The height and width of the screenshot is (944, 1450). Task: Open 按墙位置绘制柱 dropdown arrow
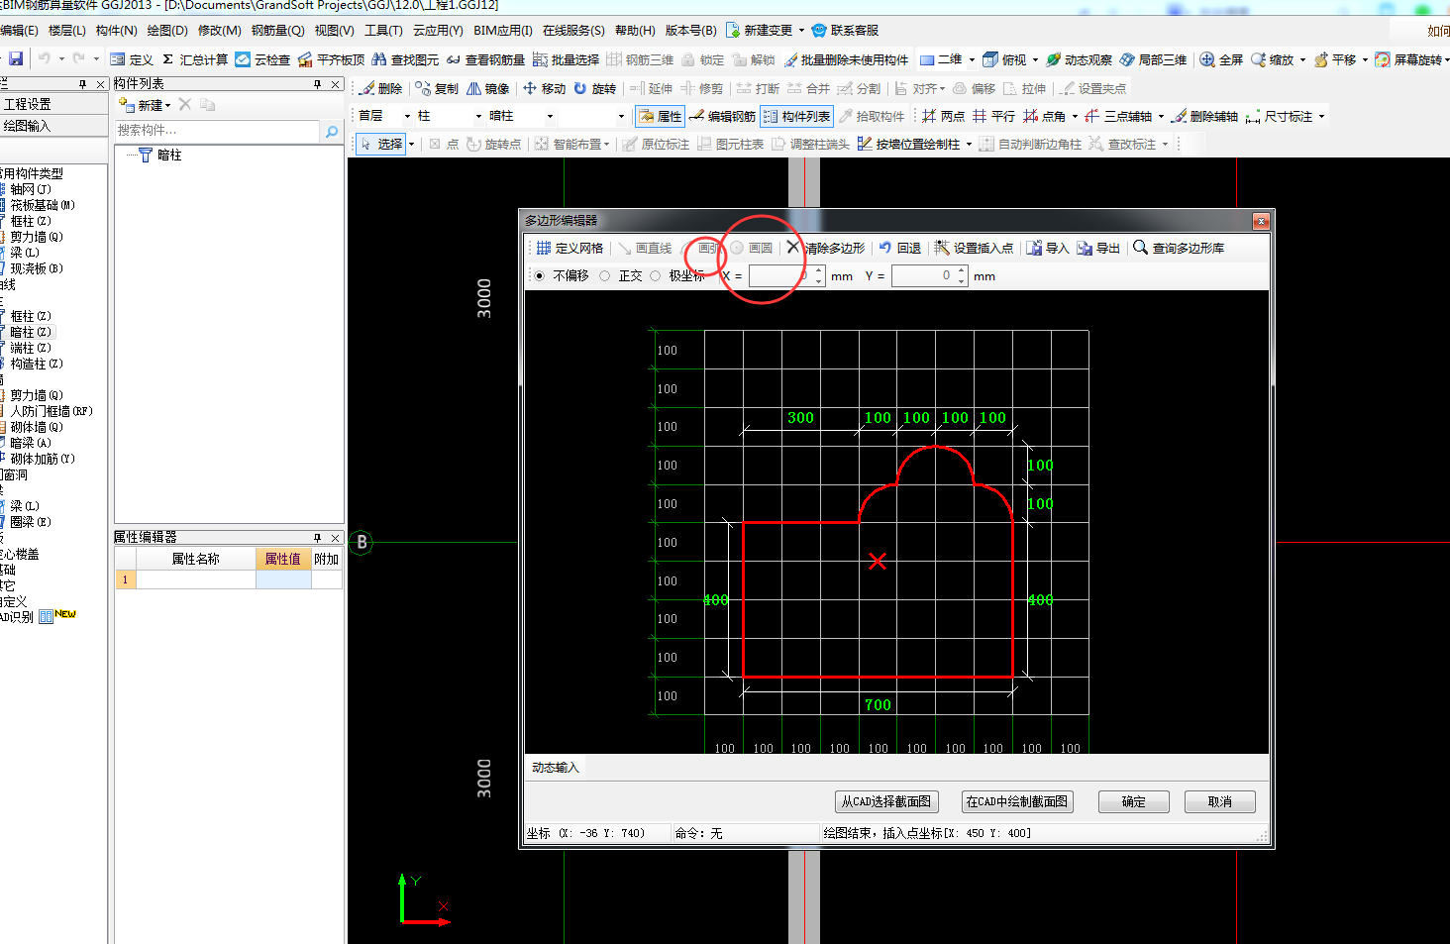(x=969, y=144)
